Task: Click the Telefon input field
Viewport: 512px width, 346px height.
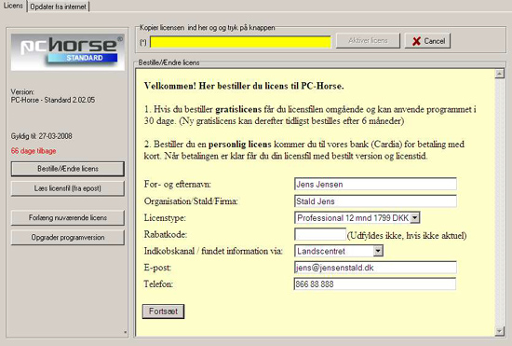Action: point(375,284)
